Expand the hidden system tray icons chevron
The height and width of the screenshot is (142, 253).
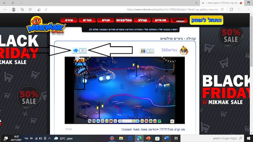tap(50, 138)
